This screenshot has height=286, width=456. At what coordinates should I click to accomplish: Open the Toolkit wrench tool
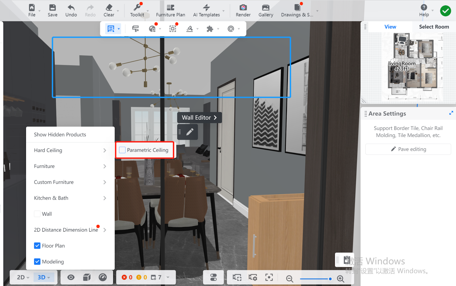pyautogui.click(x=137, y=10)
